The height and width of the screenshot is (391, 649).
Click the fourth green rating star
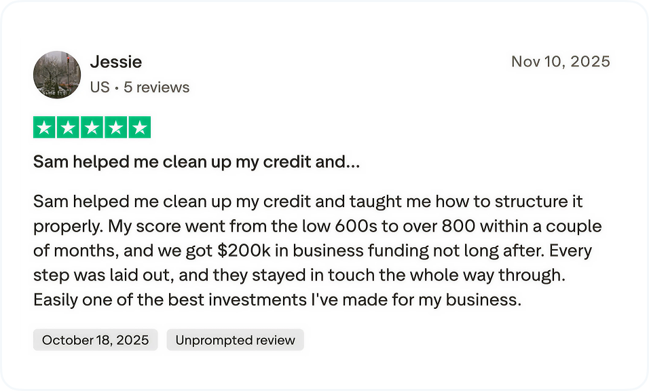tap(115, 127)
